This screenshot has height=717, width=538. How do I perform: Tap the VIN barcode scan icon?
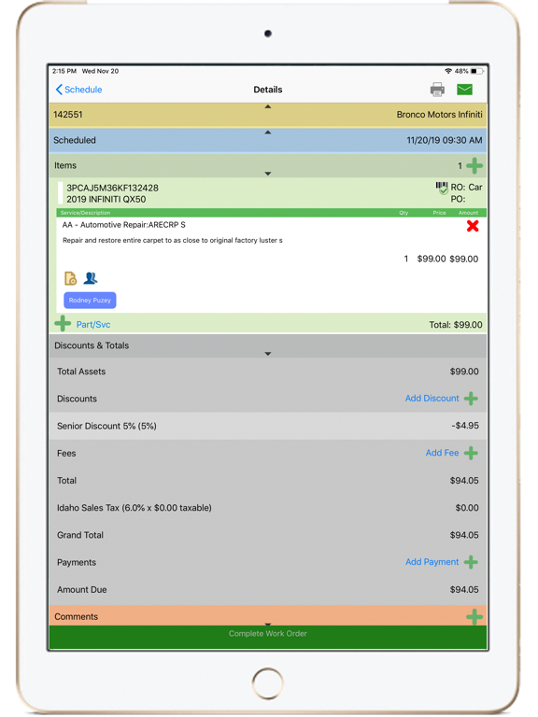tap(442, 188)
